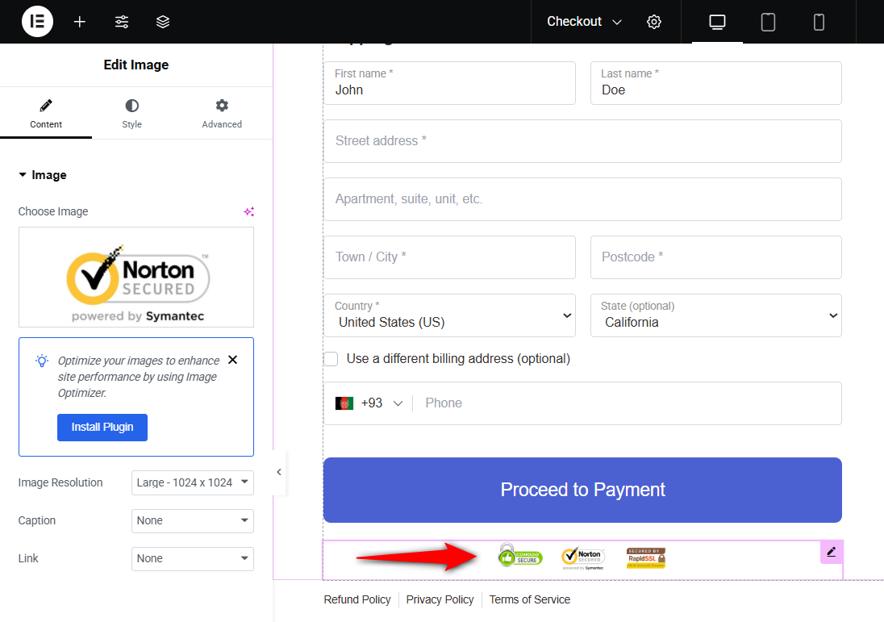Click the Street address field
The width and height of the screenshot is (884, 622).
[582, 141]
